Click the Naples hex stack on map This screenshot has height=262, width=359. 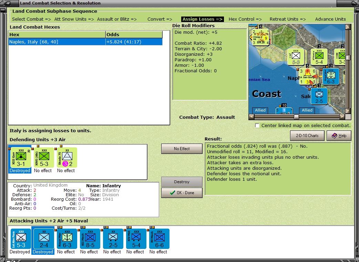[308, 76]
